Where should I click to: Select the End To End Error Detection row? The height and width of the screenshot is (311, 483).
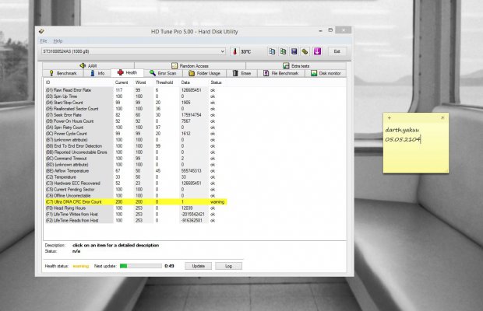coord(136,146)
